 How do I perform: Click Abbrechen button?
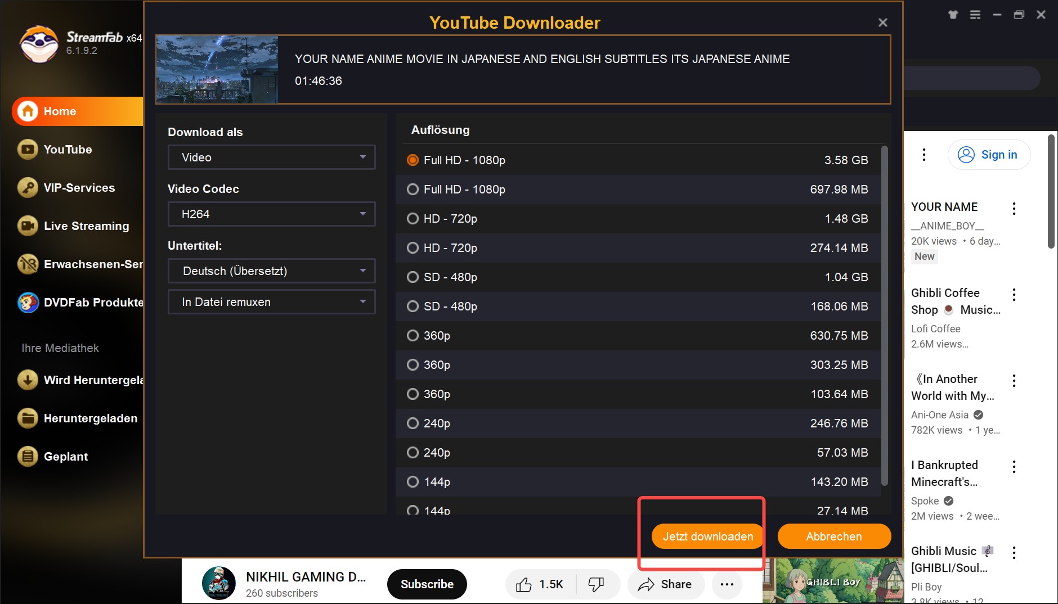834,537
